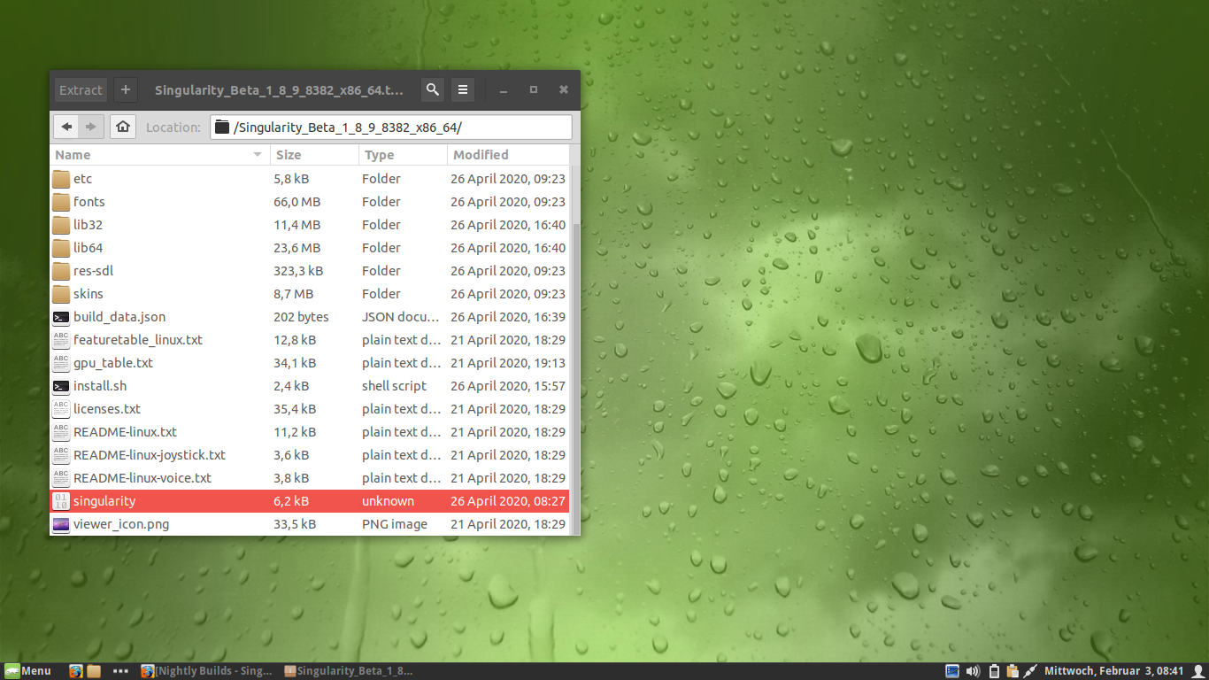The width and height of the screenshot is (1209, 680).
Task: Select the skins folder icon
Action: (61, 294)
